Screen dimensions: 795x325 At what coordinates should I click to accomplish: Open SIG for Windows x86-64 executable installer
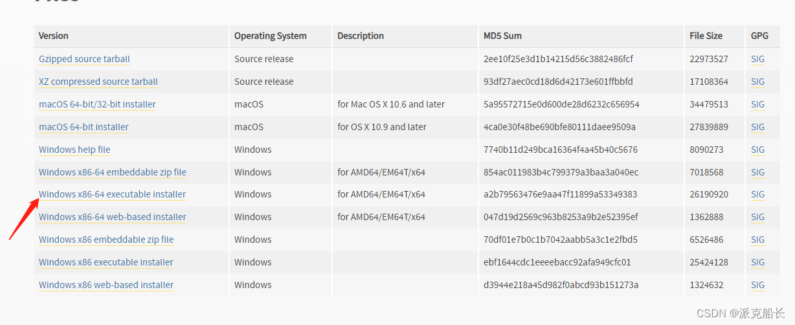coord(757,194)
